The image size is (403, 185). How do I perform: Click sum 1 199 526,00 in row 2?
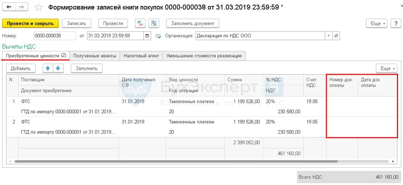click(x=247, y=122)
